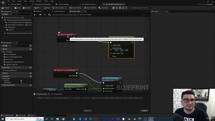Collapse the StaticMesh component row
The height and width of the screenshot is (121, 215).
click(x=4, y=27)
